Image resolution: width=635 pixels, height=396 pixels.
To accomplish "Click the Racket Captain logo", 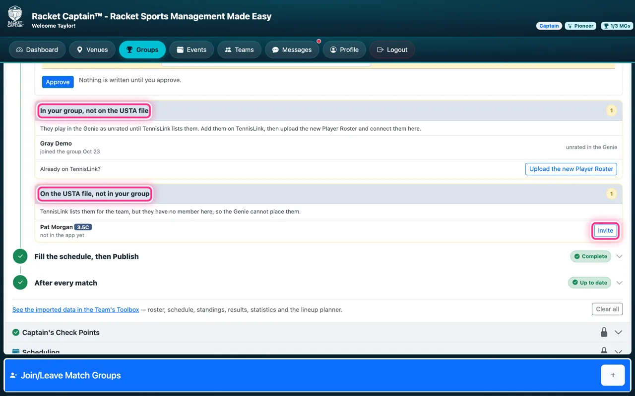I will click(15, 16).
